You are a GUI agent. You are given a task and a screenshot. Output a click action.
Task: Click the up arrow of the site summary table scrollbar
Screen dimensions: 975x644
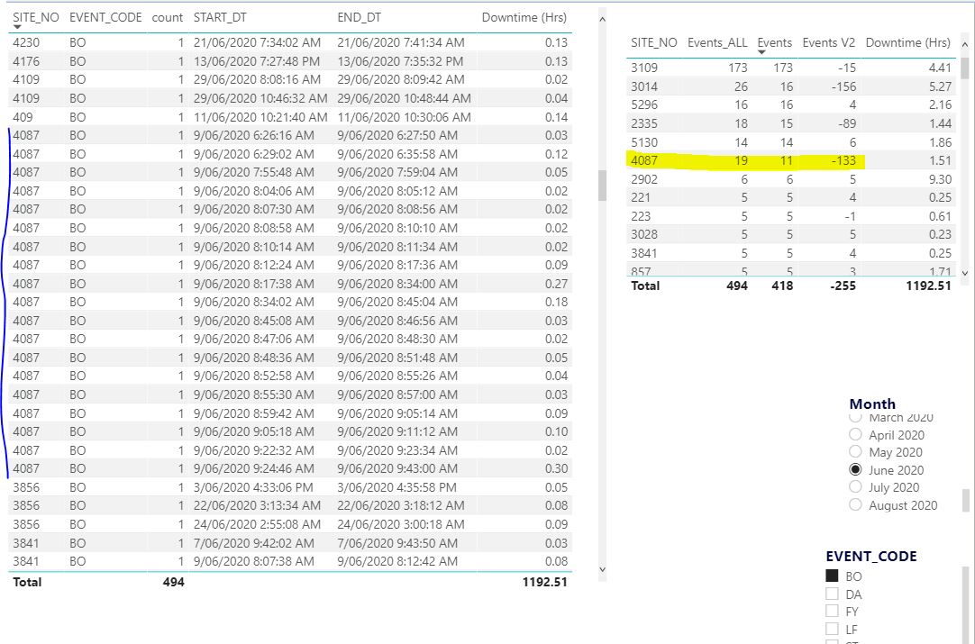coord(965,45)
